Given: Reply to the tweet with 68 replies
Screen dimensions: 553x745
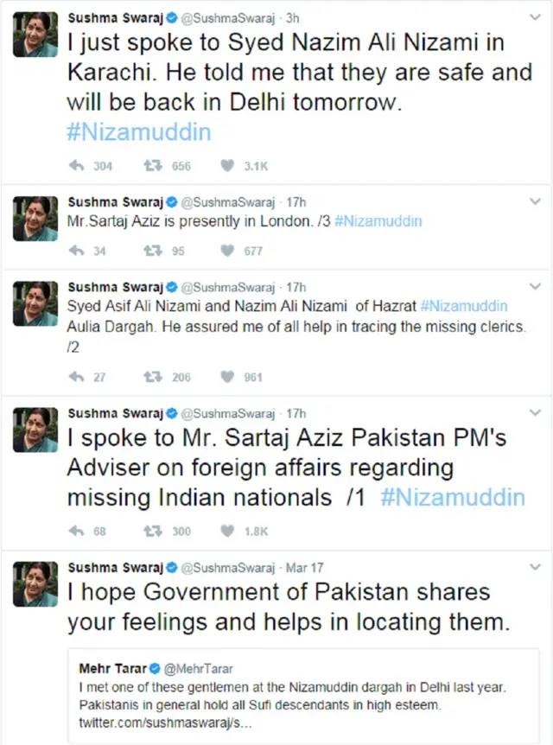Looking at the screenshot, I should 75,531.
